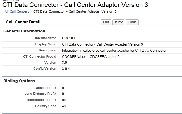Clone this call center
The width and height of the screenshot is (182, 114).
point(132,22)
